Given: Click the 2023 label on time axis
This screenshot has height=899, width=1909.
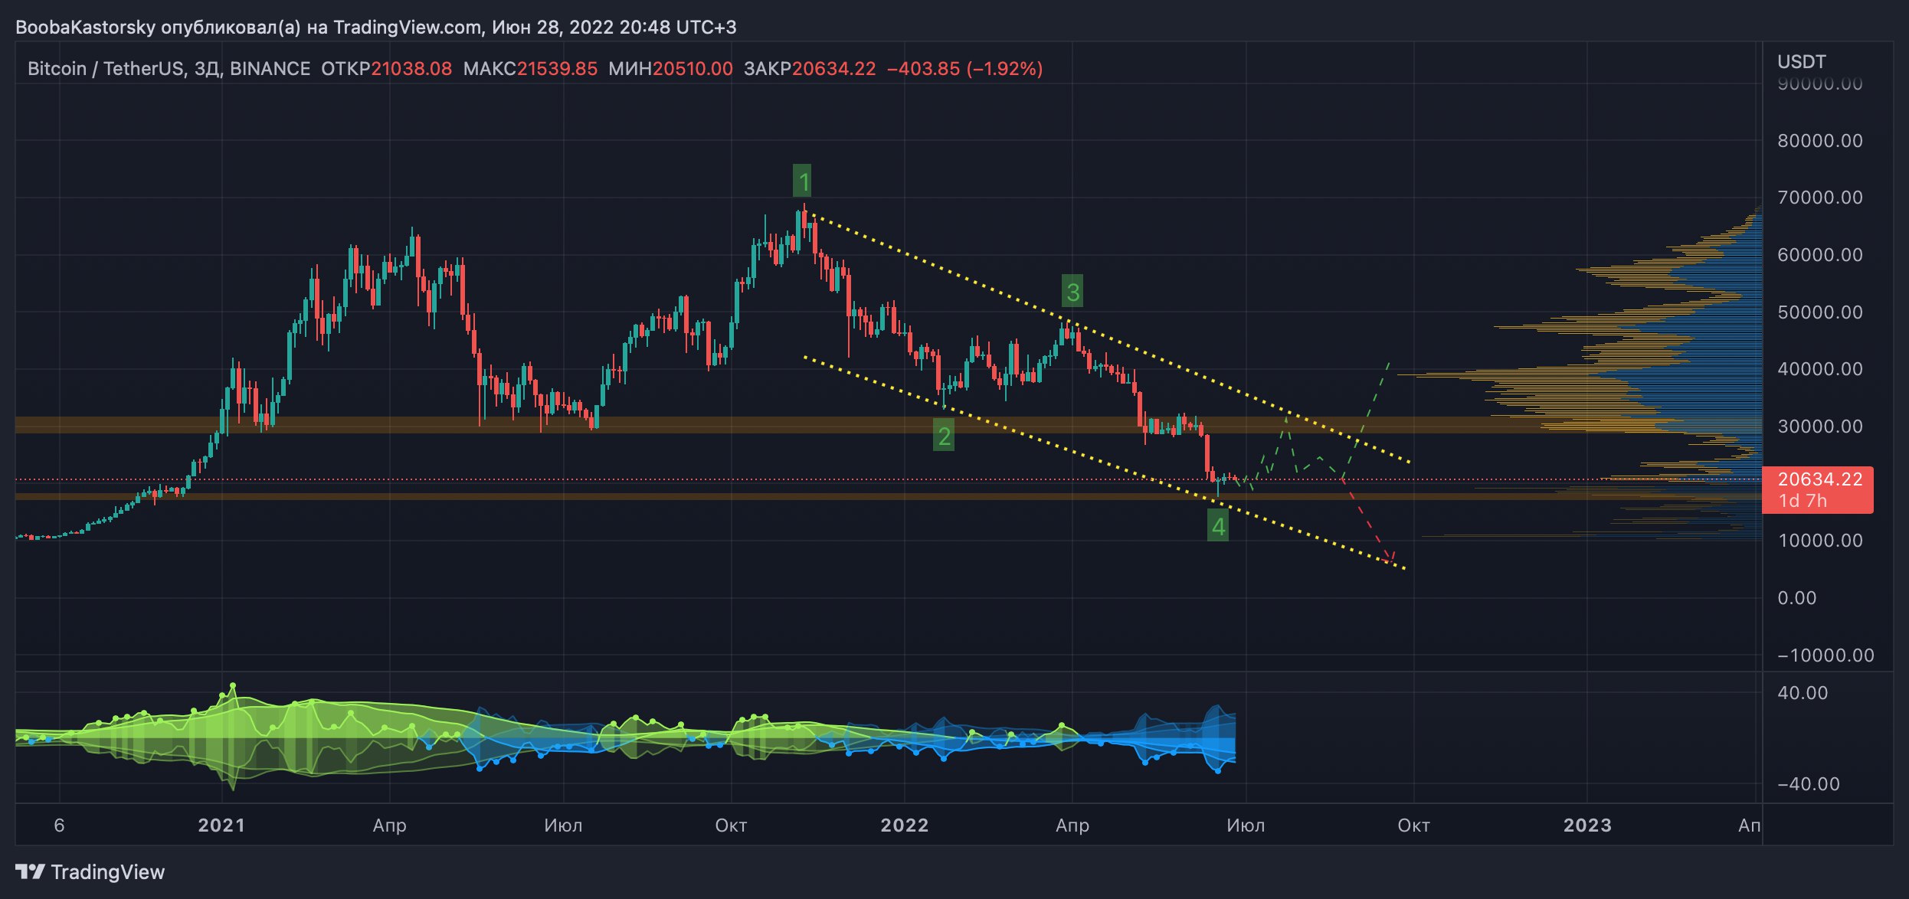Looking at the screenshot, I should coord(1587,825).
